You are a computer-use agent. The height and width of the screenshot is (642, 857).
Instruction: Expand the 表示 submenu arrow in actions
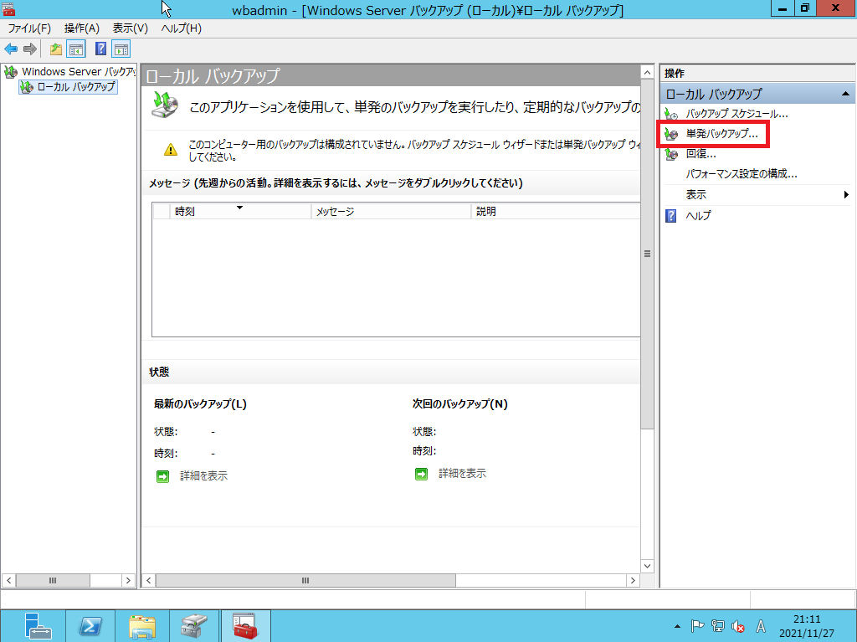coord(846,195)
